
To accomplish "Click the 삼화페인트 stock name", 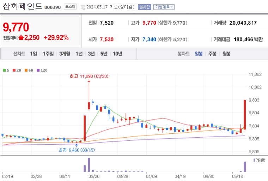I will tap(23, 6).
